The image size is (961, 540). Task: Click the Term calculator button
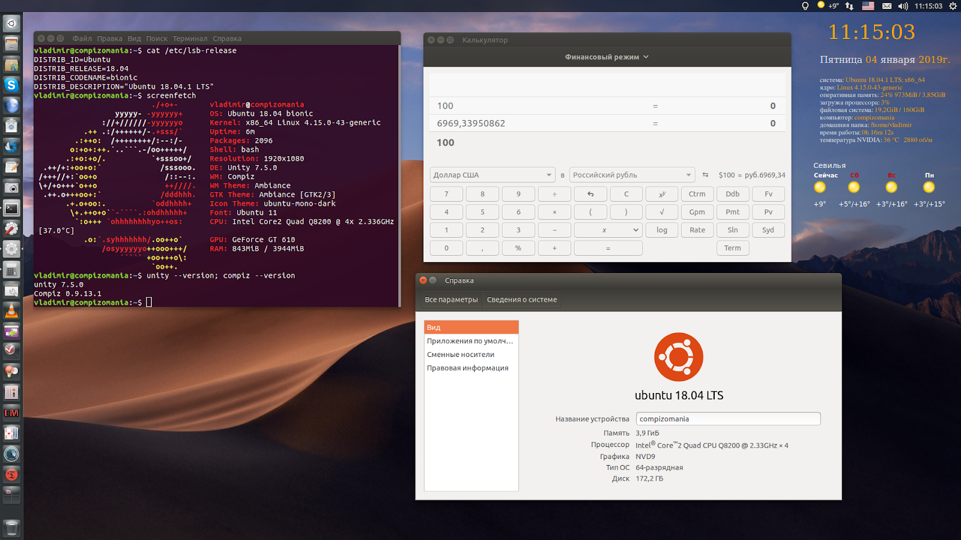point(732,248)
